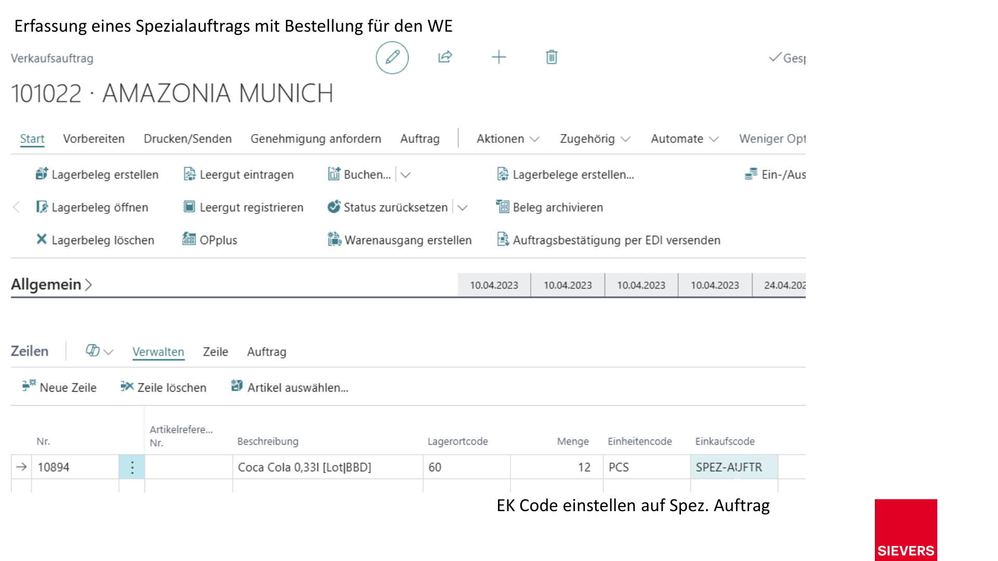
Task: Click Lagerbeleg erstellen
Action: 97,175
